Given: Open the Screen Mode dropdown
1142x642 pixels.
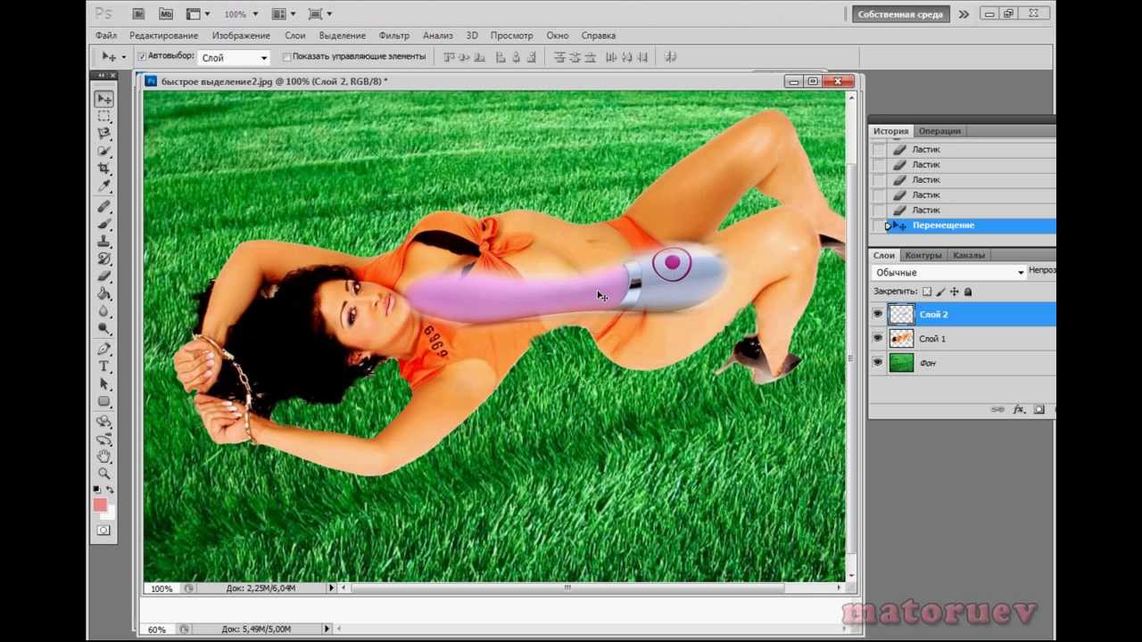Looking at the screenshot, I should click(319, 14).
